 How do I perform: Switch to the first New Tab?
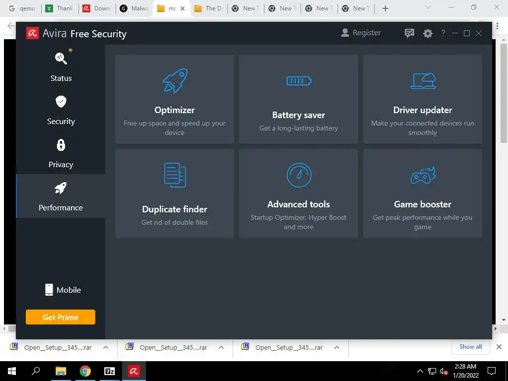tap(245, 8)
